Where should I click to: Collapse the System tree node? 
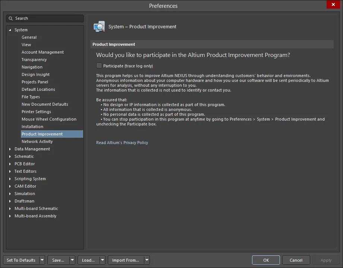(x=10, y=30)
